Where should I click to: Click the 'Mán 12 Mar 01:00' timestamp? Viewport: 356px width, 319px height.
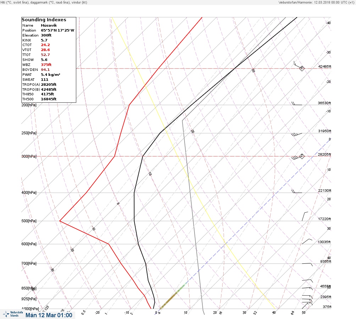tap(49, 315)
